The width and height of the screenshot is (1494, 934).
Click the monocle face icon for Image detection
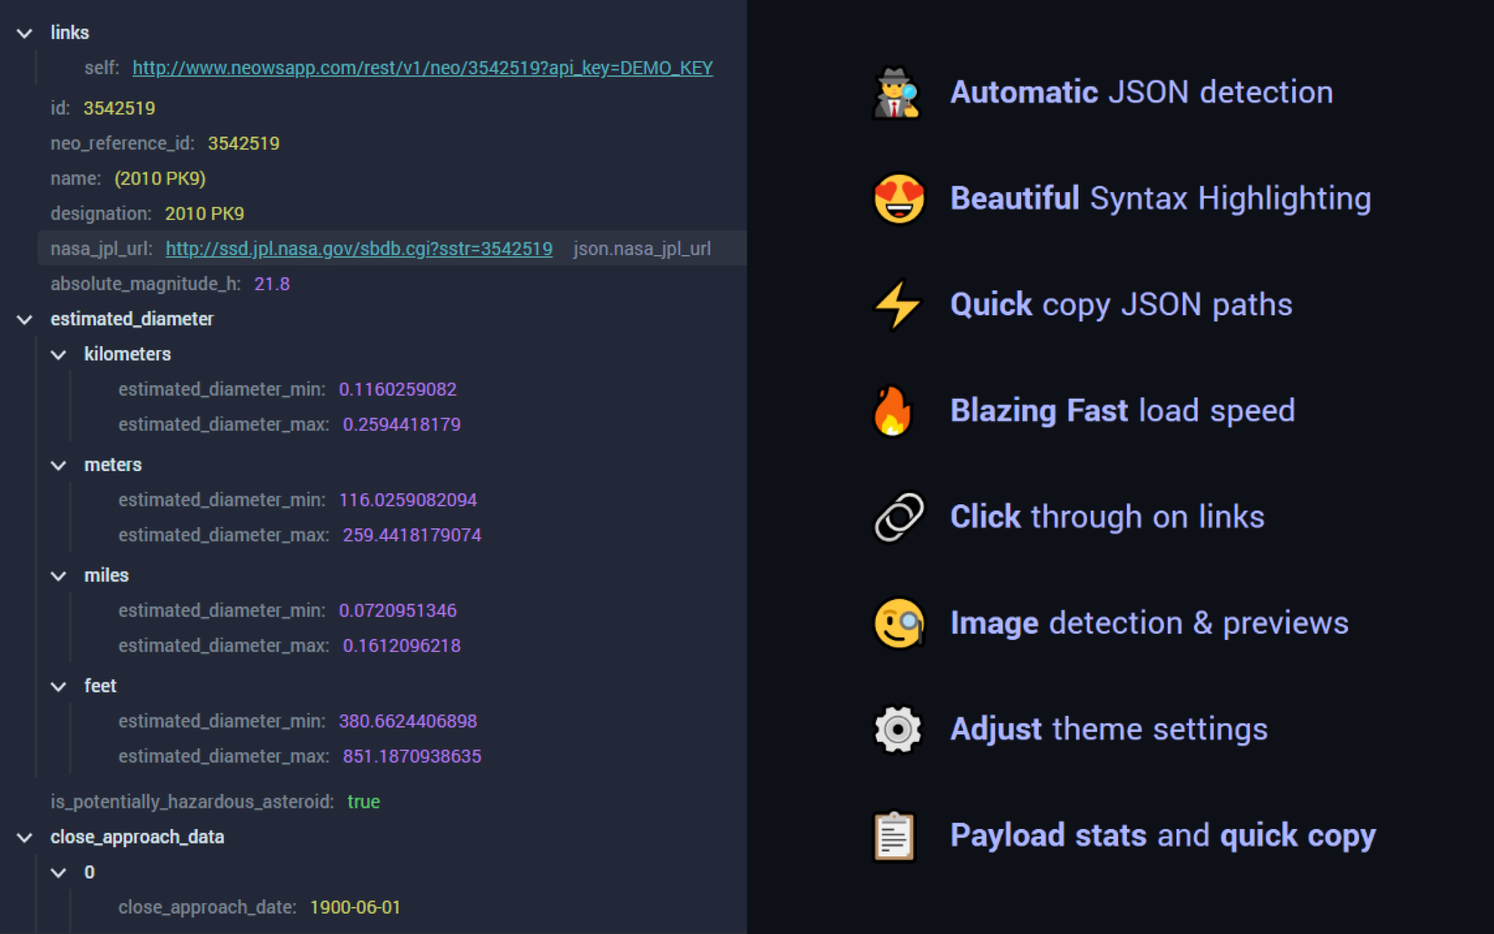pos(897,622)
